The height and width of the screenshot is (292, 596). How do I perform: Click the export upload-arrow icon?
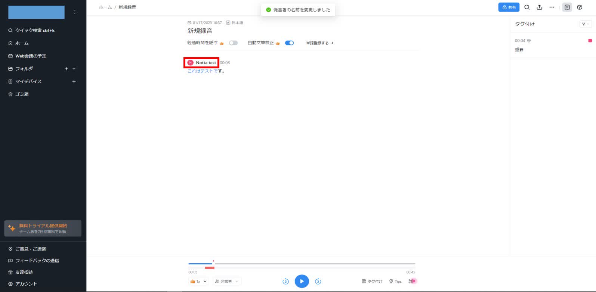click(x=539, y=7)
